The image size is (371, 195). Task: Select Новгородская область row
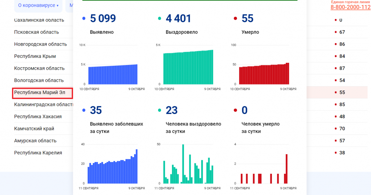click(40, 44)
